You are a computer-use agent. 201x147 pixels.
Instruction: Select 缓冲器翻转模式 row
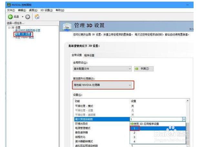pos(102,141)
